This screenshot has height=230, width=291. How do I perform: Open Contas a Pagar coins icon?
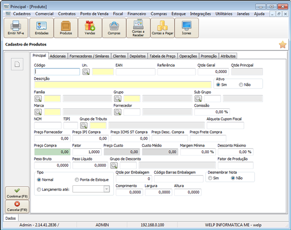point(162,28)
